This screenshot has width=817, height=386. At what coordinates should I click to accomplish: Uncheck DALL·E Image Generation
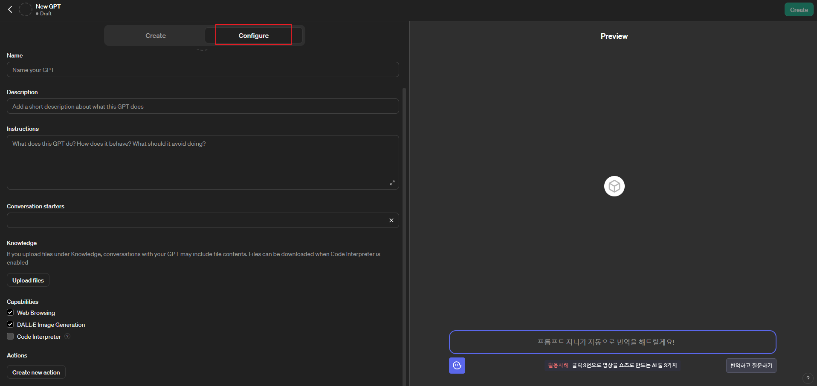click(10, 324)
